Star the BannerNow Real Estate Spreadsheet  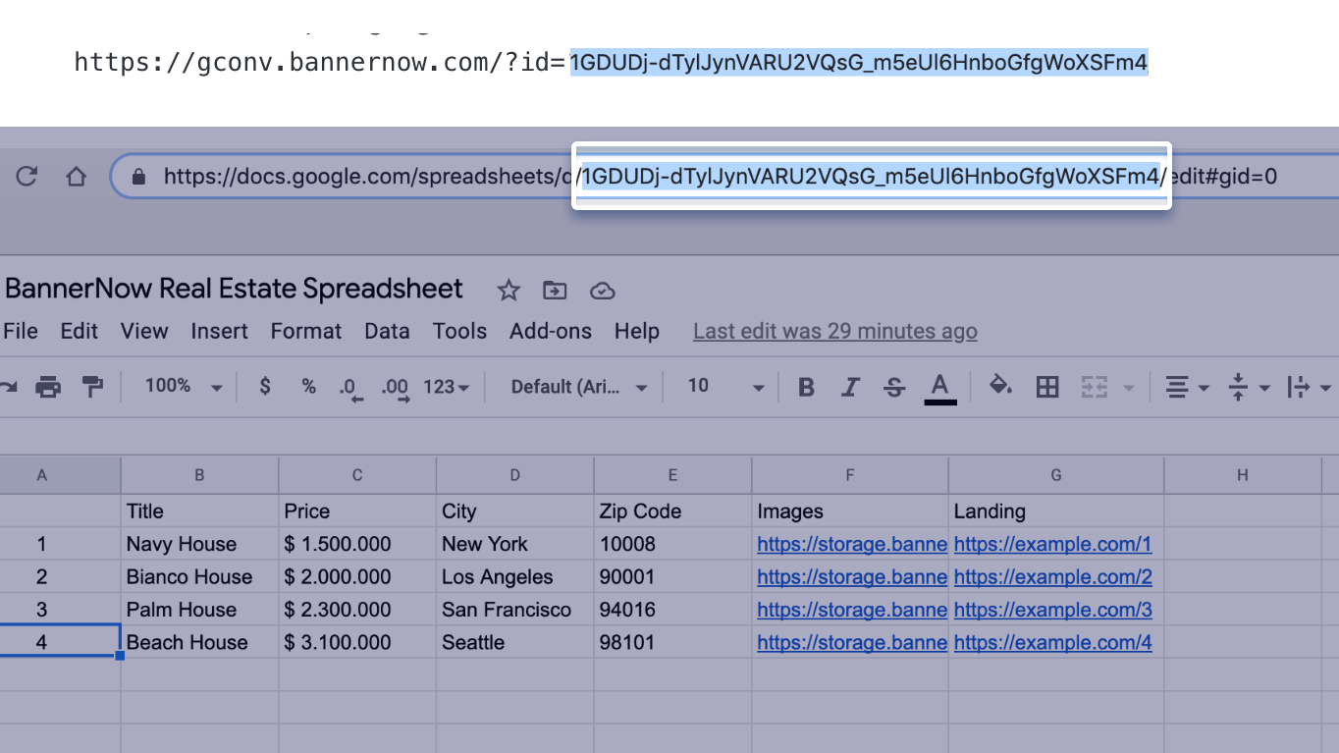pyautogui.click(x=508, y=291)
